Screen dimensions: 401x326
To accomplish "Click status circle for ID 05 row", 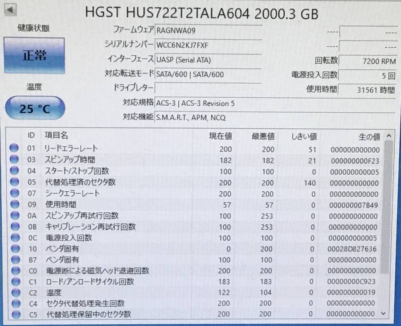I will [14, 182].
